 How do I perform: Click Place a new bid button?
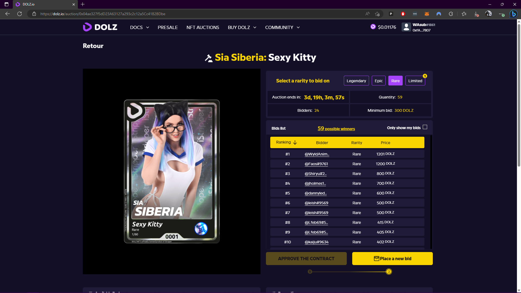(x=392, y=259)
